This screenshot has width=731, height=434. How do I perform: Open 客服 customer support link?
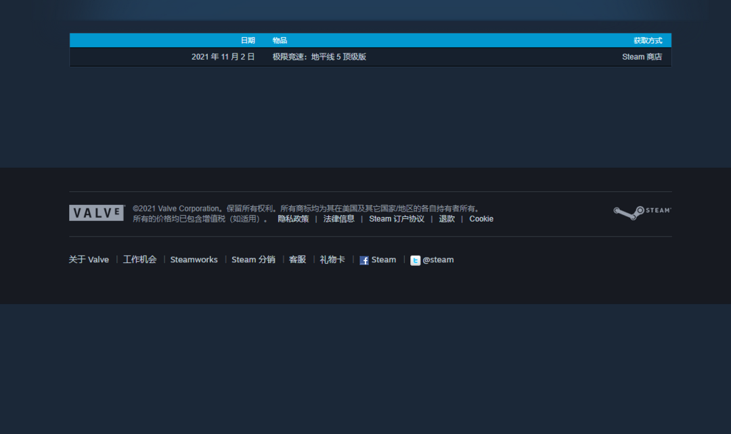point(298,260)
